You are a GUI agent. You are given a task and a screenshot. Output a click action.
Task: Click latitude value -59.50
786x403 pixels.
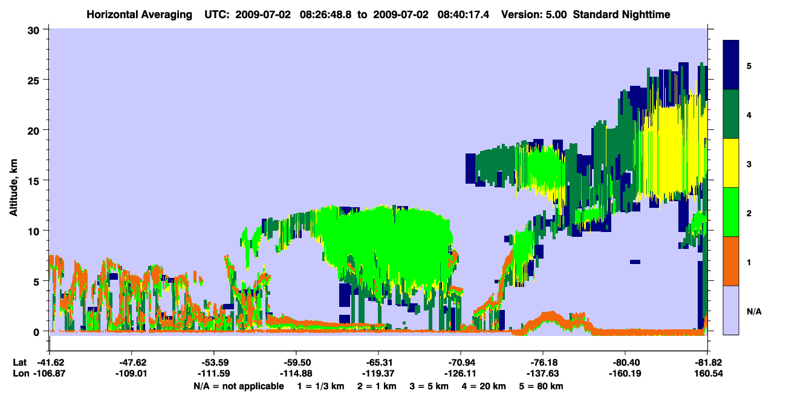(296, 363)
